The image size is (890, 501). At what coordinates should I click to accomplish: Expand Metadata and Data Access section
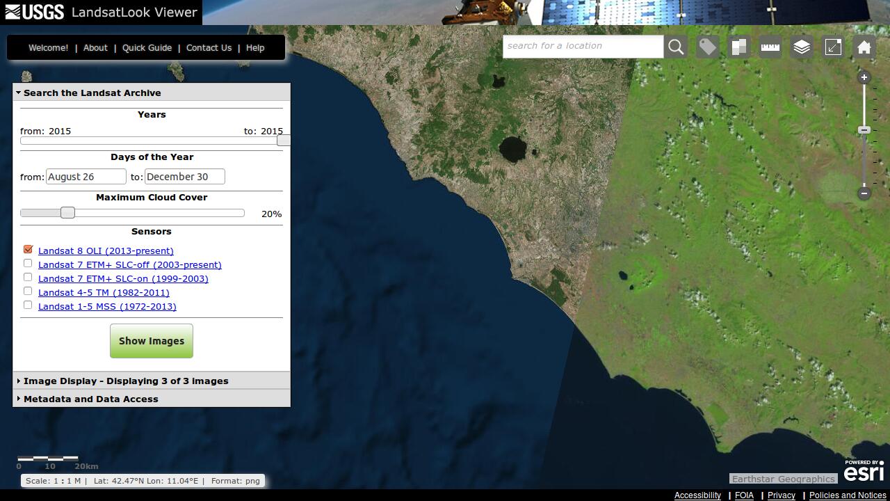coord(152,399)
